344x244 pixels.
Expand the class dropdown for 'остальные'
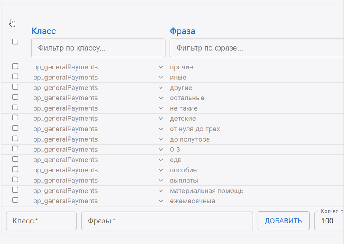pyautogui.click(x=160, y=98)
